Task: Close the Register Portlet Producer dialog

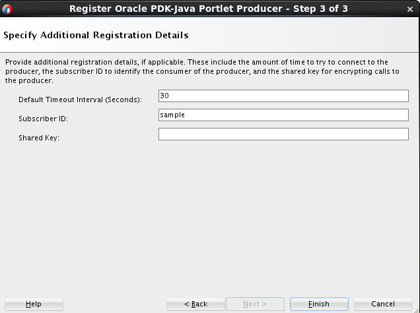Action: point(409,9)
